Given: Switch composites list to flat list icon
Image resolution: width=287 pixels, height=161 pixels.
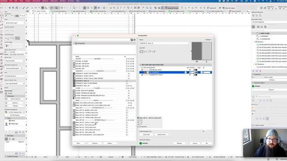Looking at the screenshot, I should (x=135, y=40).
